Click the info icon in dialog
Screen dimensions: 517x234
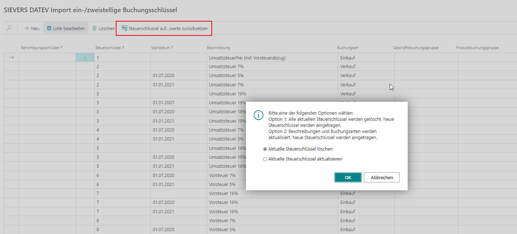[x=258, y=115]
